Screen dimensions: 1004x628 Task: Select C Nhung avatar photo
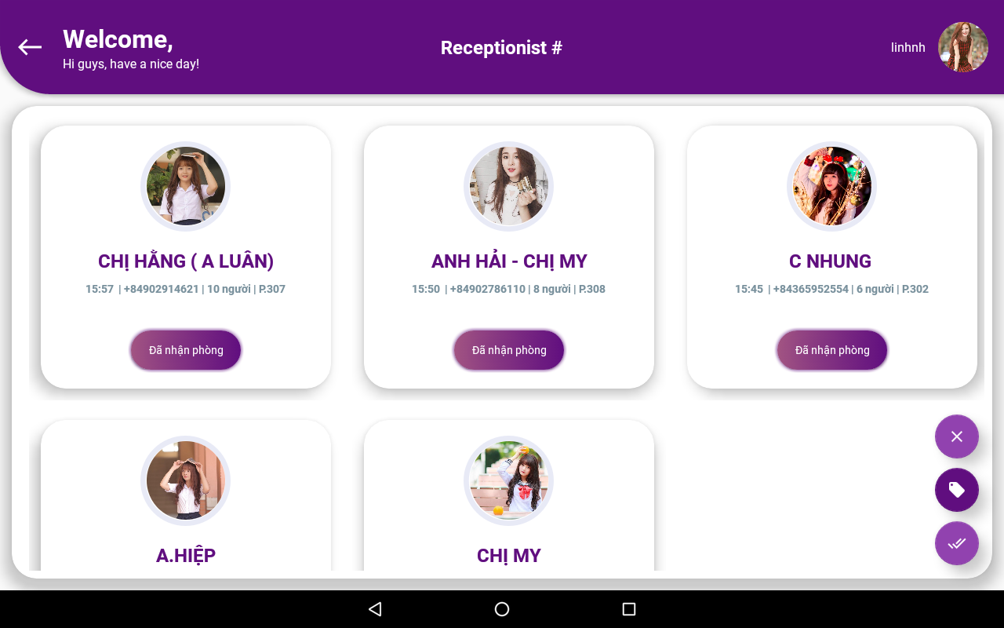click(x=832, y=186)
